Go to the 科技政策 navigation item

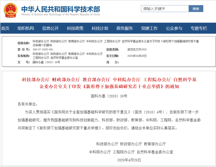75,28
